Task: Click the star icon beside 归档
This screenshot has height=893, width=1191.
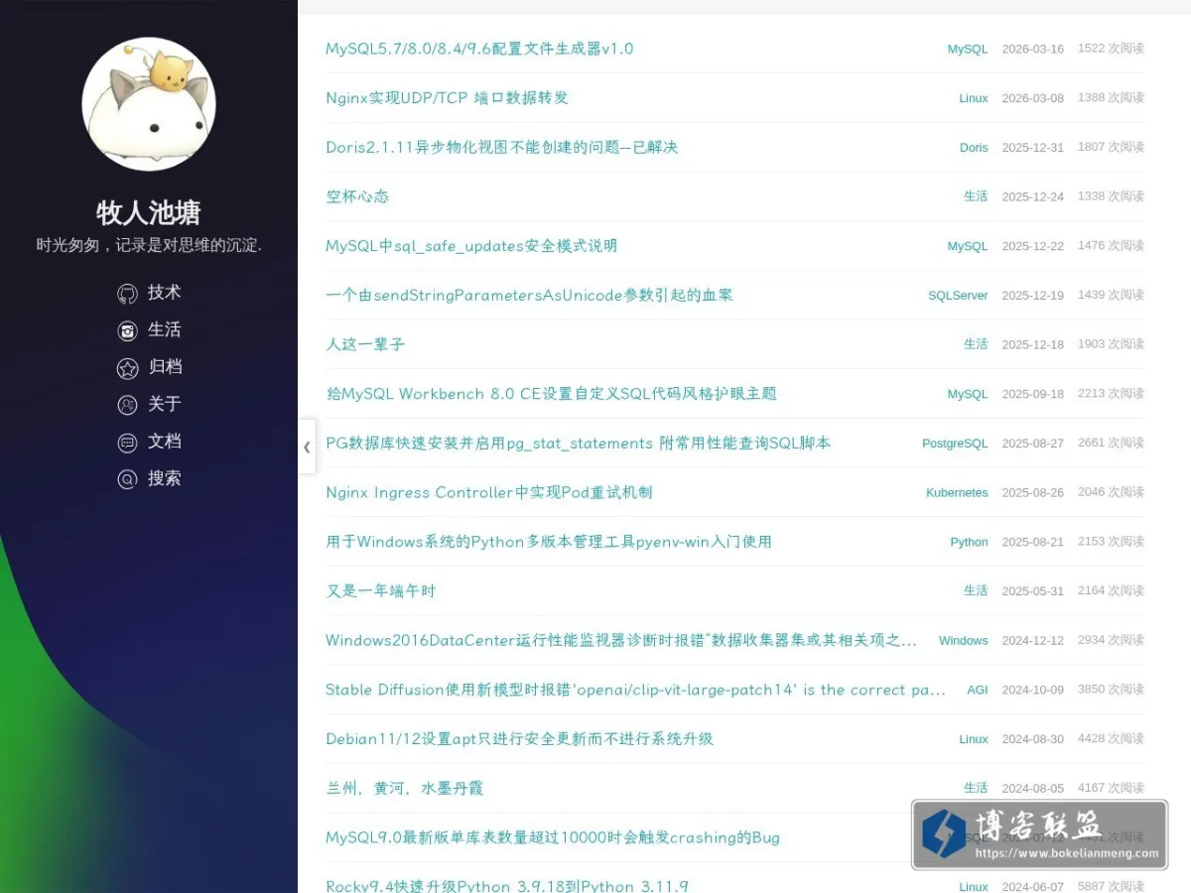Action: click(127, 368)
